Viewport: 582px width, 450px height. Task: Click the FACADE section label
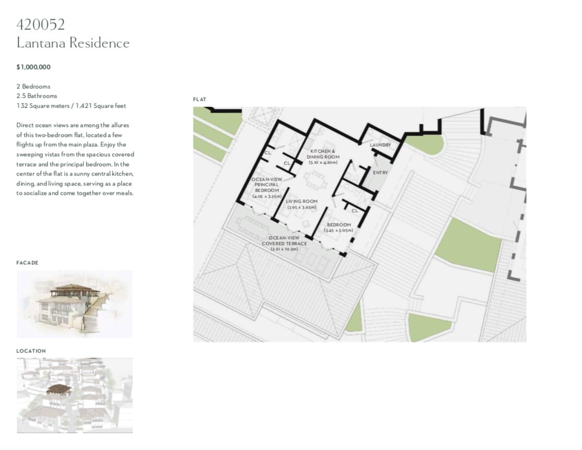coord(27,263)
